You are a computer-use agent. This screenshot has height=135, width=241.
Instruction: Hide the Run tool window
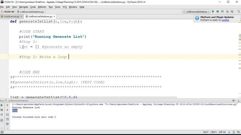pyautogui.click(x=238, y=100)
